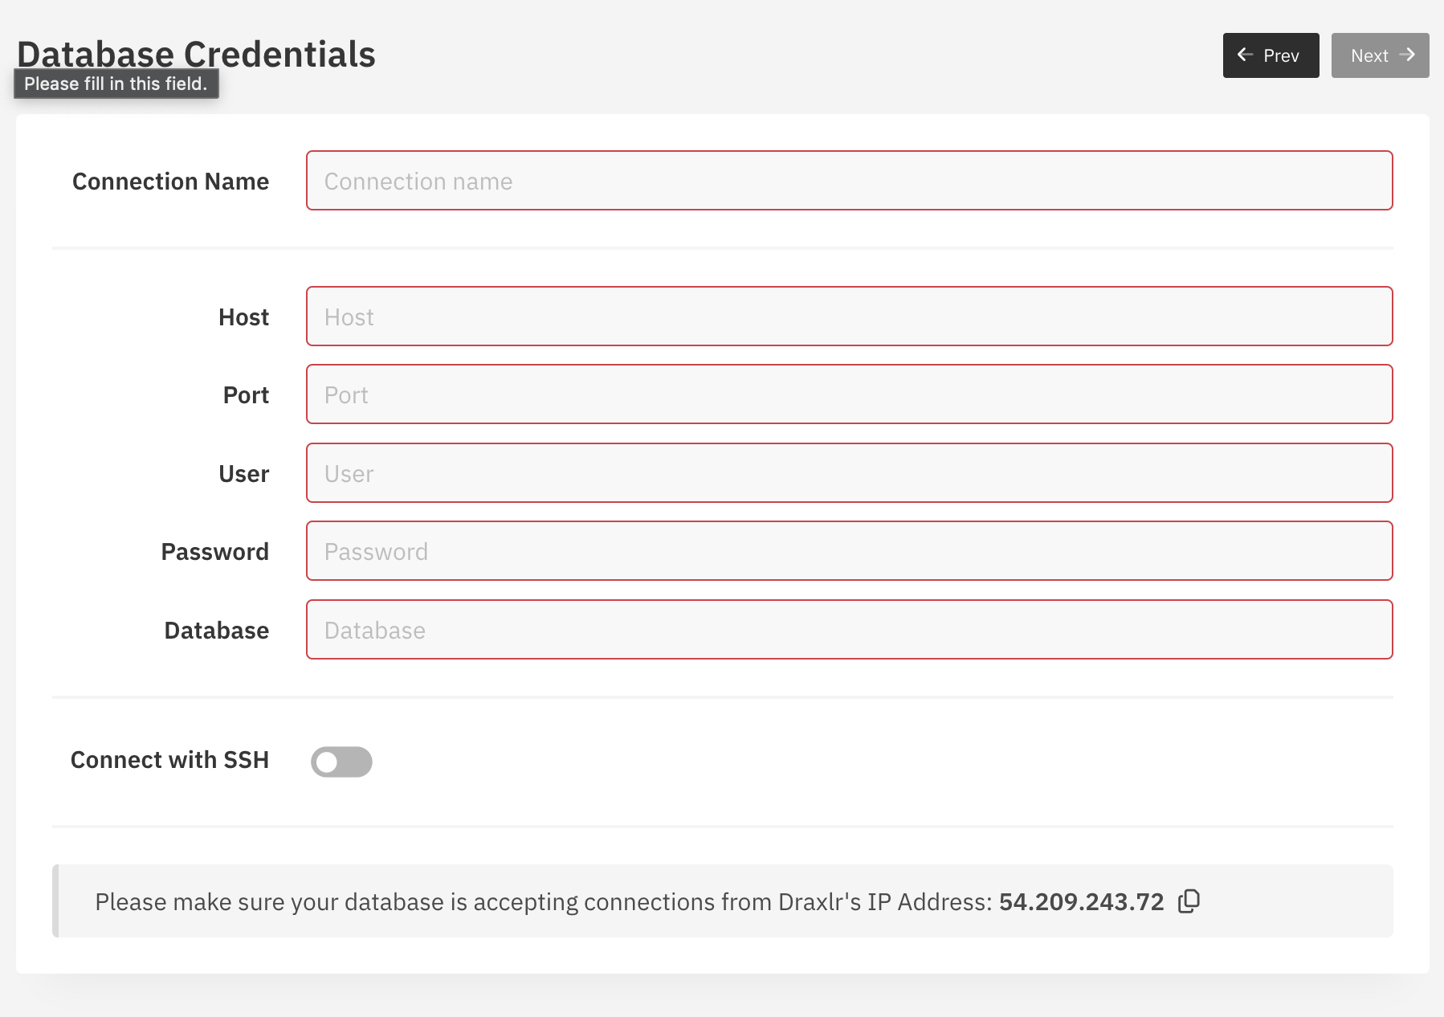Dismiss the 'Please fill in this field' tooltip

(116, 83)
